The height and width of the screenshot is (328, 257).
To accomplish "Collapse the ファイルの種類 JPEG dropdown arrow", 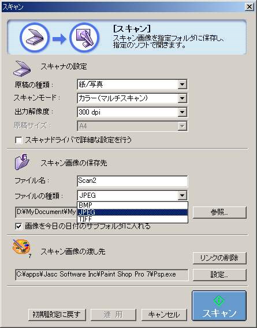I will (182, 196).
